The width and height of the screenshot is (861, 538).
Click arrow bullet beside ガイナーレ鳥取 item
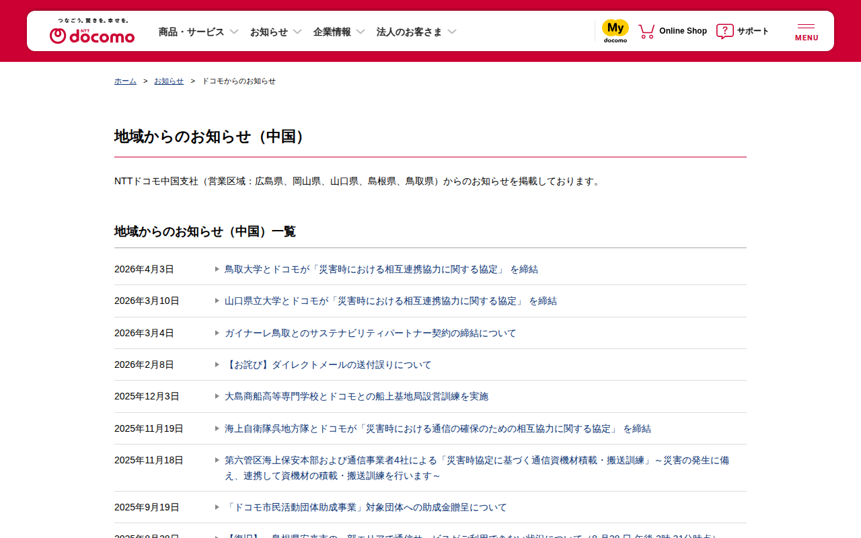(217, 333)
